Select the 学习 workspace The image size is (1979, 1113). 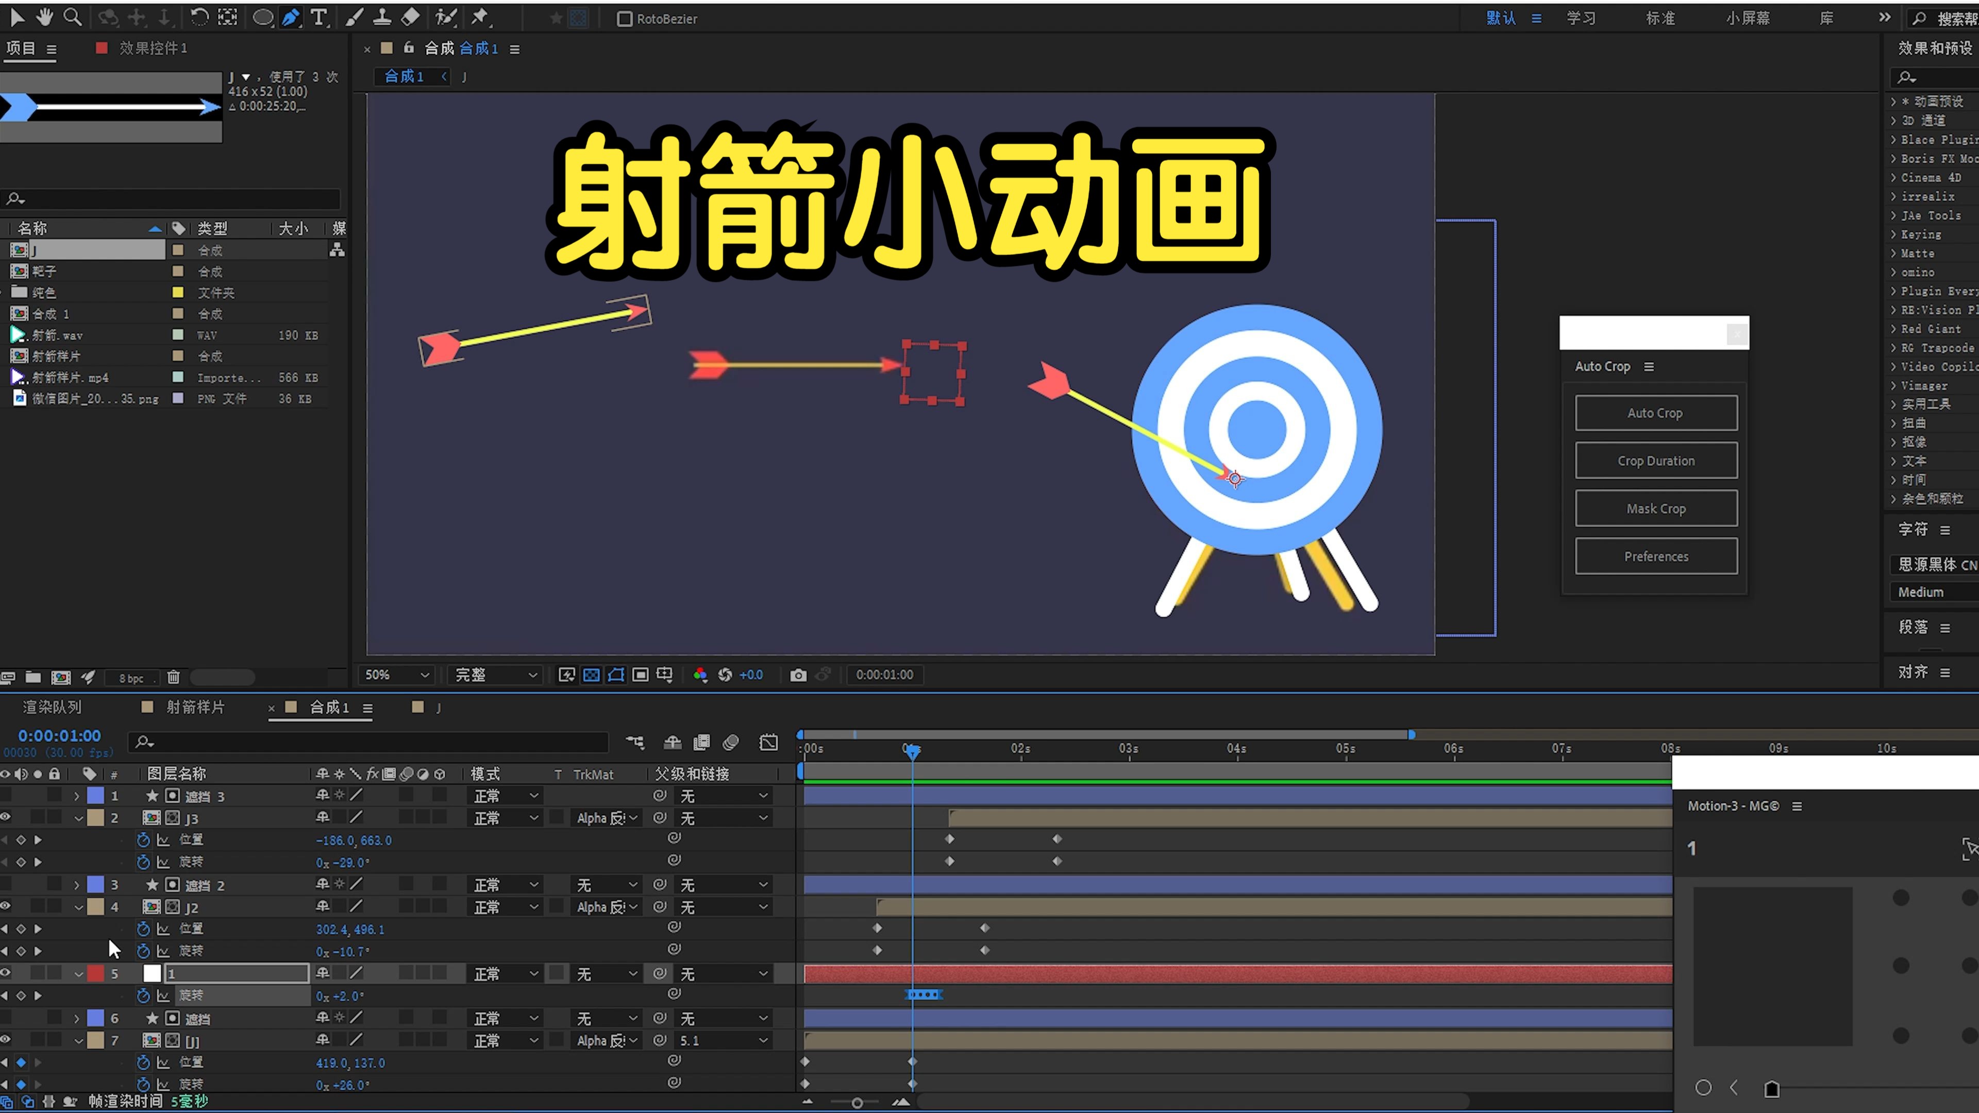pos(1581,18)
